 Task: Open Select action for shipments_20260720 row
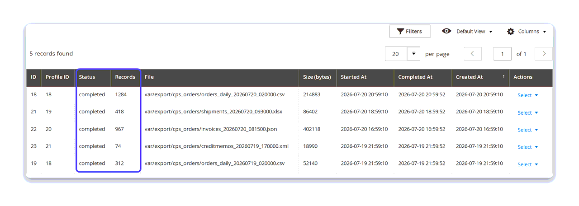click(x=528, y=113)
